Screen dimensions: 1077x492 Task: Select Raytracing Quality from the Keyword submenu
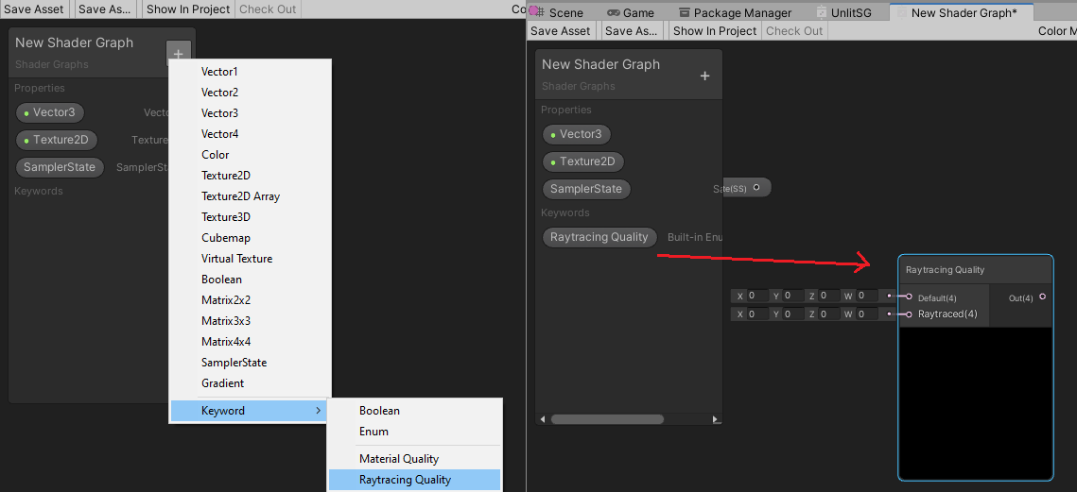(405, 480)
